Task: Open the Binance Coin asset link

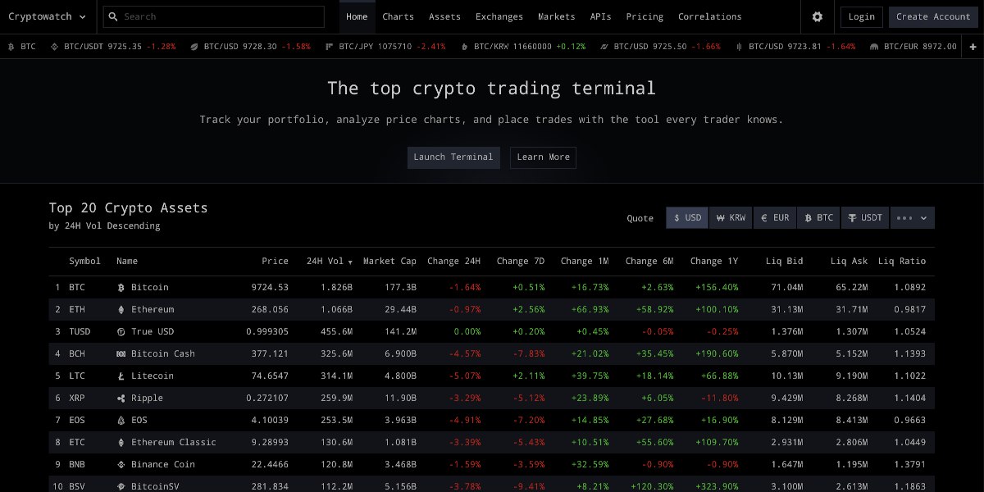Action: (163, 464)
